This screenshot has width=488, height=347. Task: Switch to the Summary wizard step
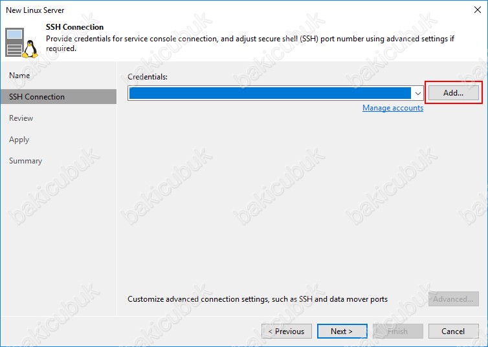click(25, 161)
